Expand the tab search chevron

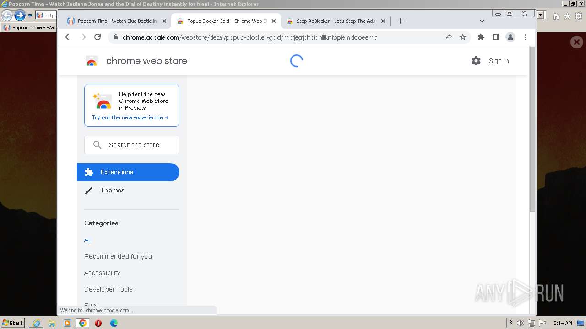(x=482, y=21)
